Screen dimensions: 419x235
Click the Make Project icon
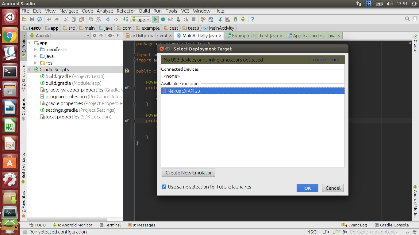(x=125, y=19)
